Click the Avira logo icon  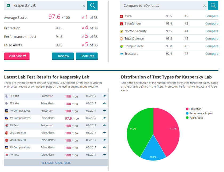point(121,16)
